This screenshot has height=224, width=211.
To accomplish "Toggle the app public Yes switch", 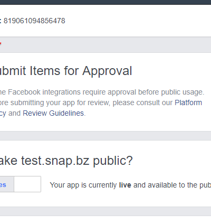I will [21, 184].
